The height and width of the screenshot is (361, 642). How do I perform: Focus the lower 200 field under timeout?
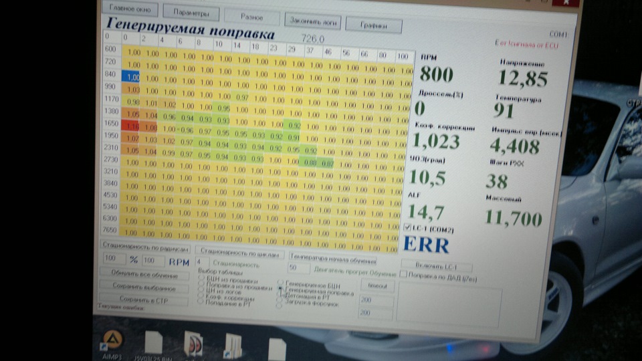[375, 313]
